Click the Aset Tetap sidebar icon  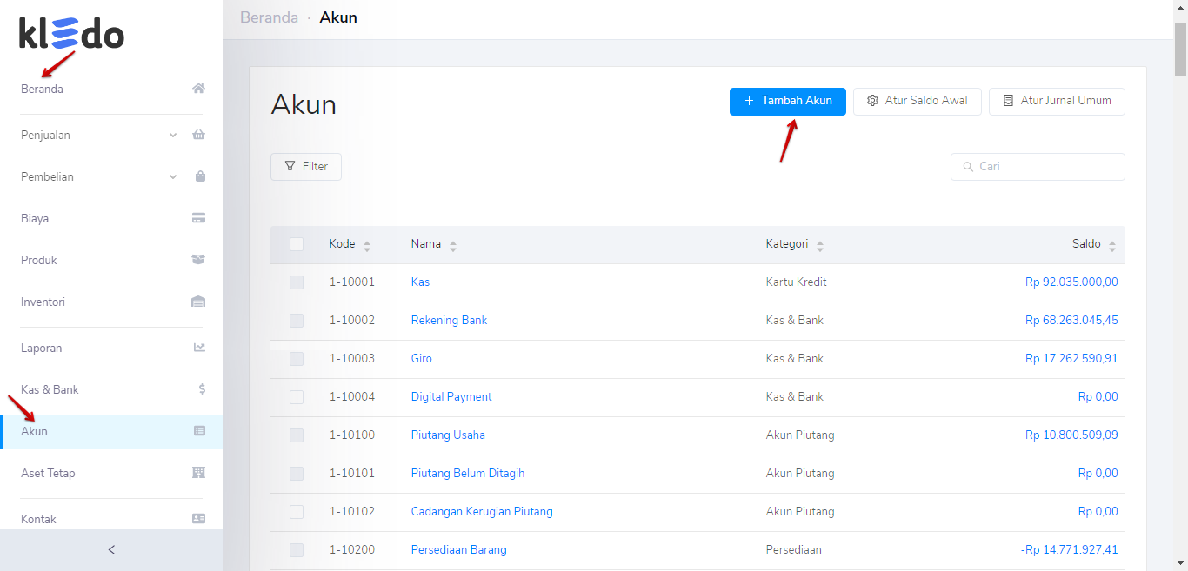click(198, 472)
